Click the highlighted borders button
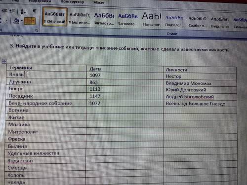The height and width of the screenshot is (185, 247). tap(30, 21)
